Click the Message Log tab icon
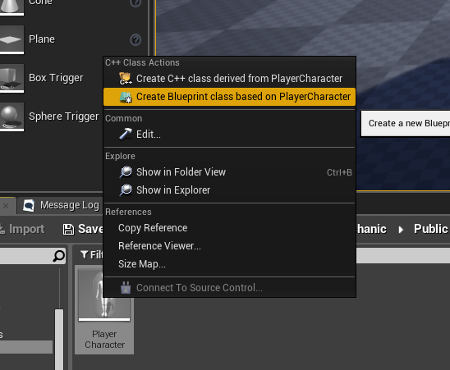 point(29,205)
